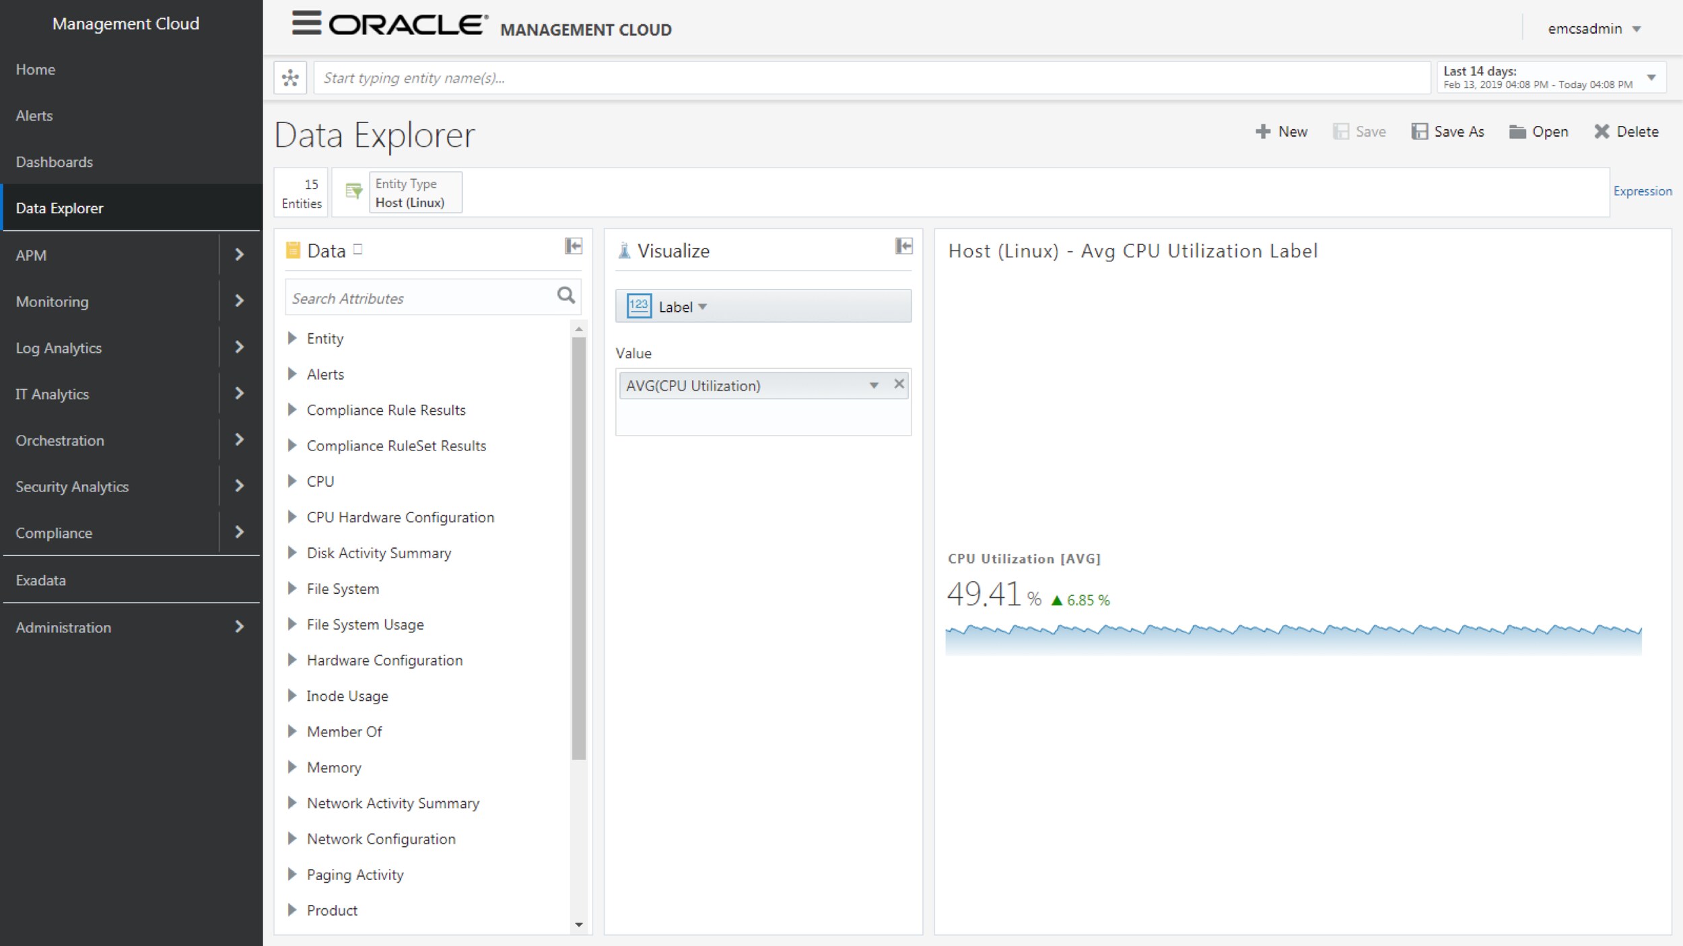
Task: Expand the Log Analytics sidebar menu
Action: (239, 347)
